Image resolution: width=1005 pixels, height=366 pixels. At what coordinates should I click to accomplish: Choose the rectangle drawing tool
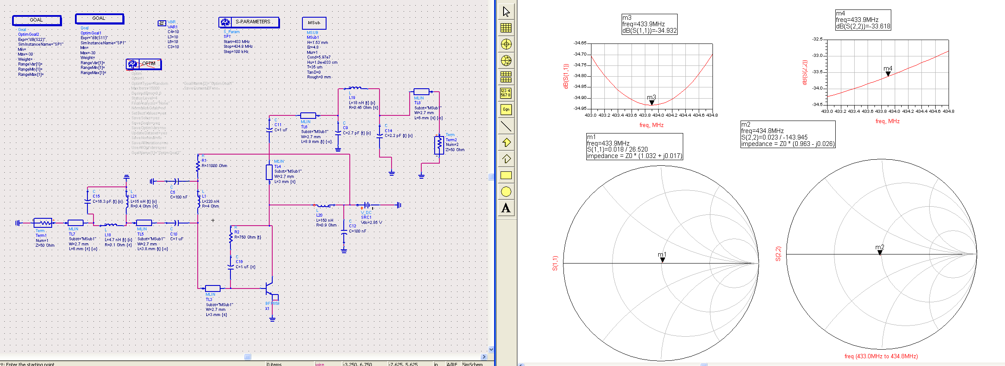point(506,175)
